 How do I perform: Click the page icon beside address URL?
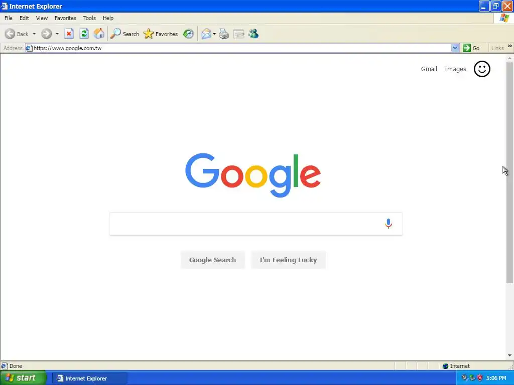pyautogui.click(x=29, y=48)
